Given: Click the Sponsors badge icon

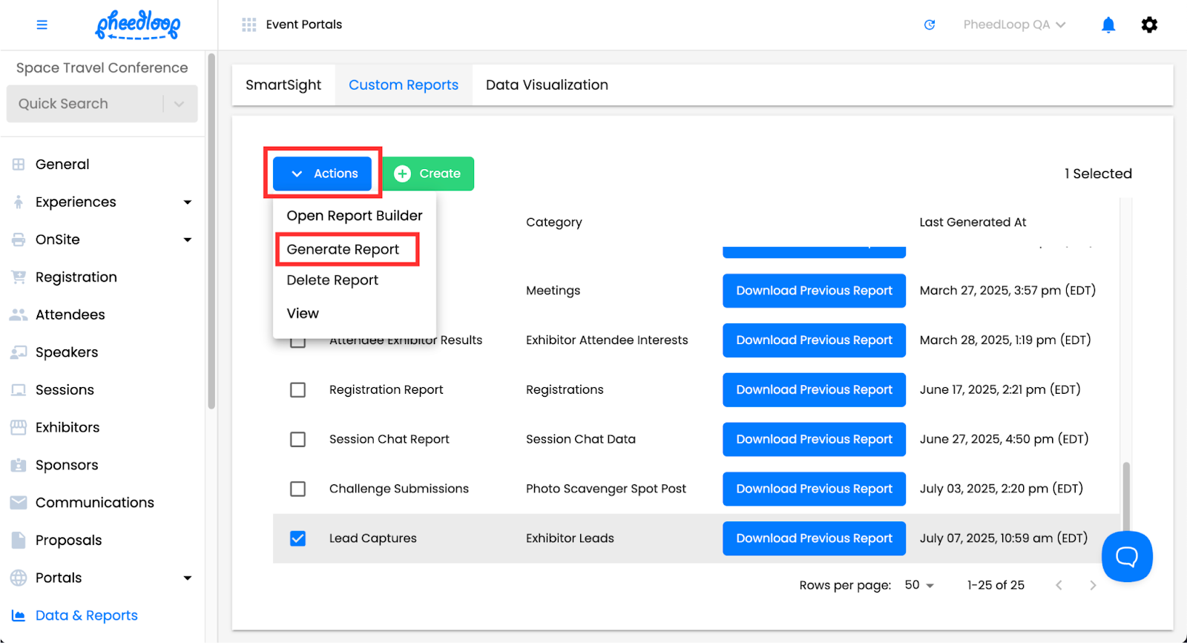Looking at the screenshot, I should tap(19, 465).
